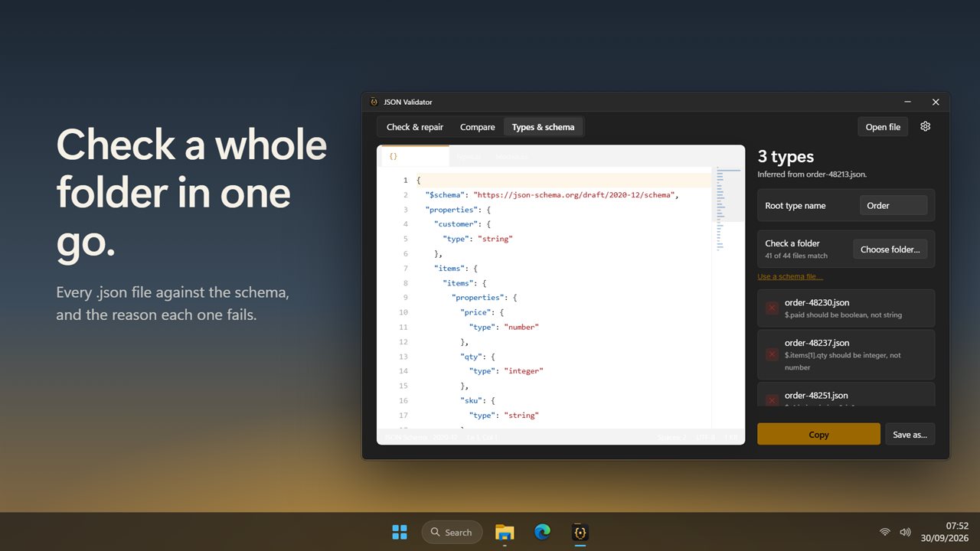Click the JSON Validator logo in the title bar
The image size is (980, 551).
374,102
